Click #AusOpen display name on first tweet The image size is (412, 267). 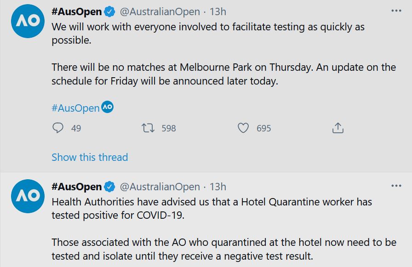[x=77, y=12]
